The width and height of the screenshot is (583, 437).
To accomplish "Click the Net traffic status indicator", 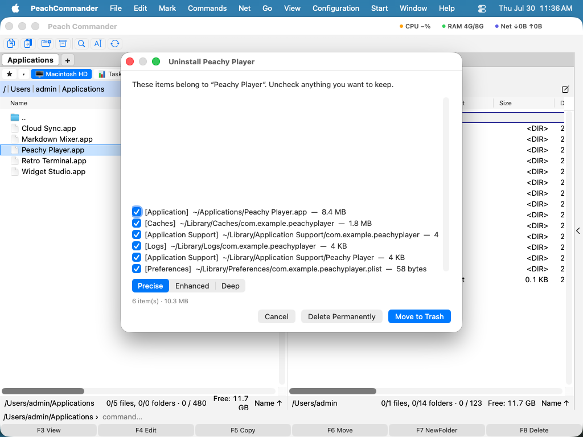I will pyautogui.click(x=518, y=26).
